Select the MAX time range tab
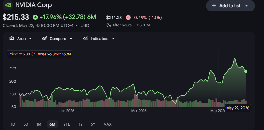 tap(107, 124)
